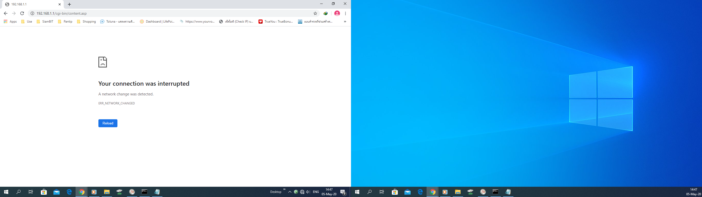Open Task View on the second monitor taskbar

point(382,192)
